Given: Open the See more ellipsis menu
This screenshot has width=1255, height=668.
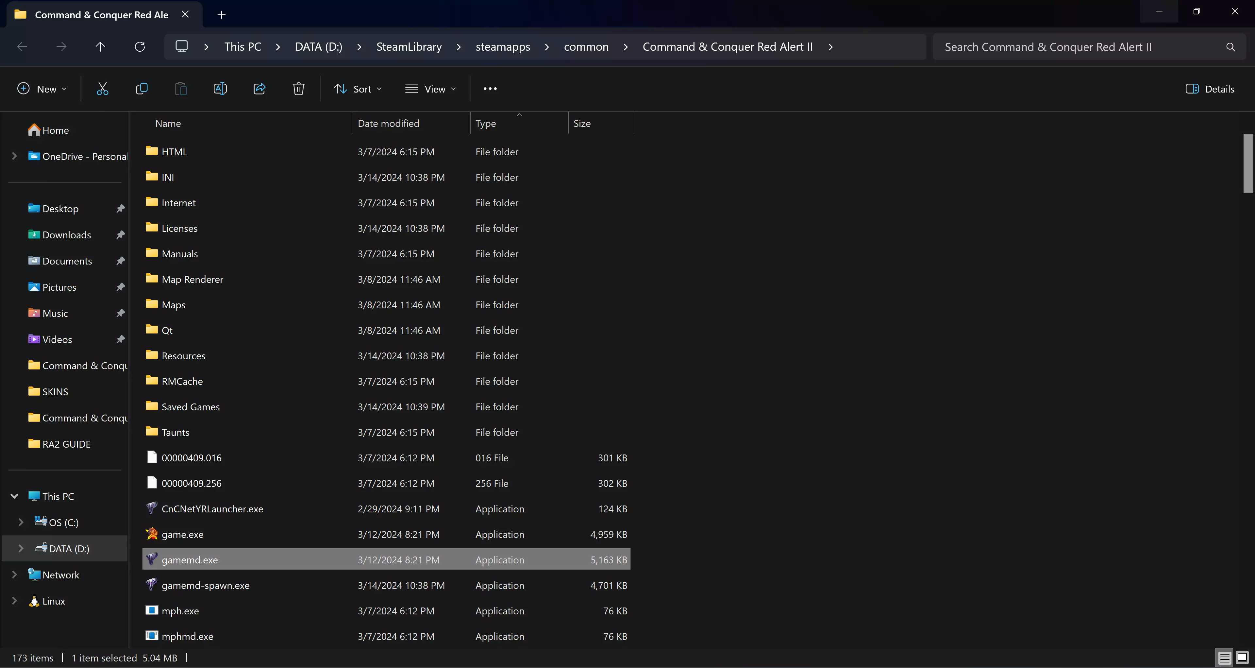Looking at the screenshot, I should pos(490,89).
